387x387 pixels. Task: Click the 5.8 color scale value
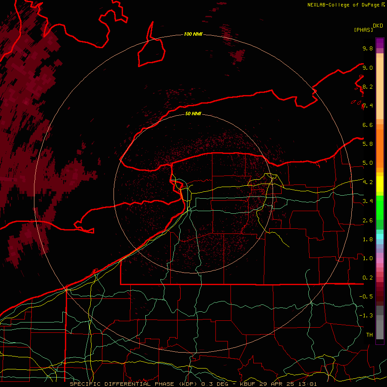click(x=368, y=144)
